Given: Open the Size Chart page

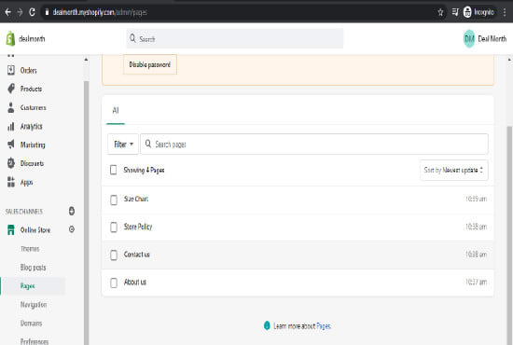Looking at the screenshot, I should (x=136, y=199).
